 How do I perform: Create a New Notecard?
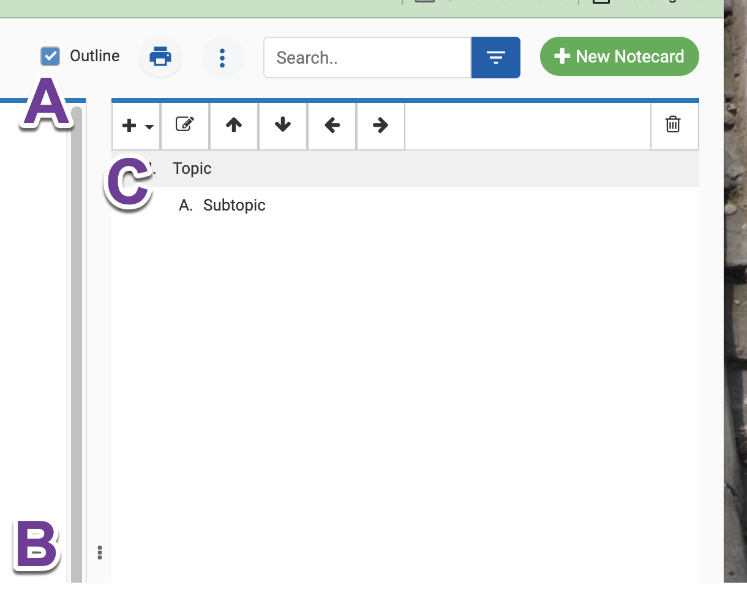(x=619, y=57)
